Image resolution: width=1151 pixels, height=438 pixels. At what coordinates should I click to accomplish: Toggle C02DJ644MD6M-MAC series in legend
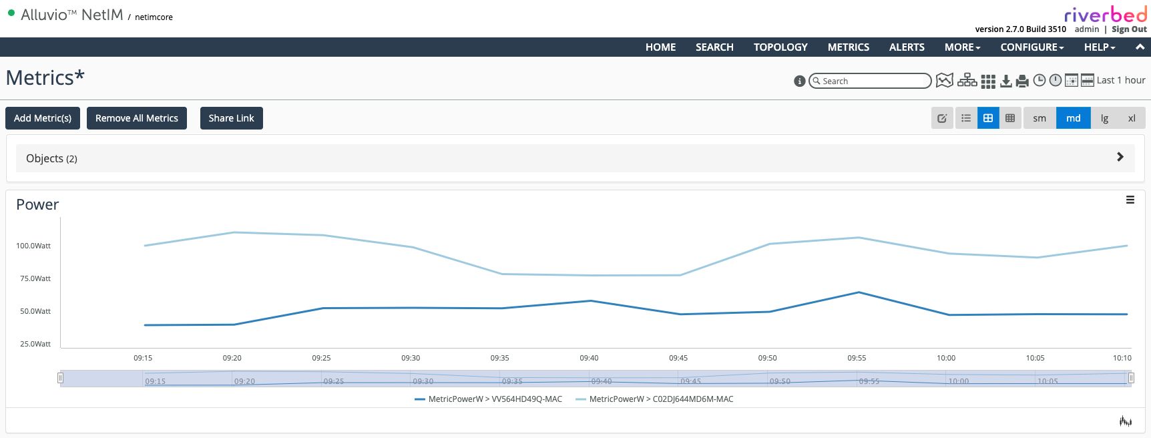pos(654,399)
